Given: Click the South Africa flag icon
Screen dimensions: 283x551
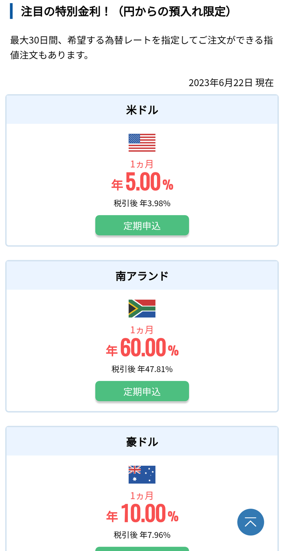Looking at the screenshot, I should (x=142, y=308).
